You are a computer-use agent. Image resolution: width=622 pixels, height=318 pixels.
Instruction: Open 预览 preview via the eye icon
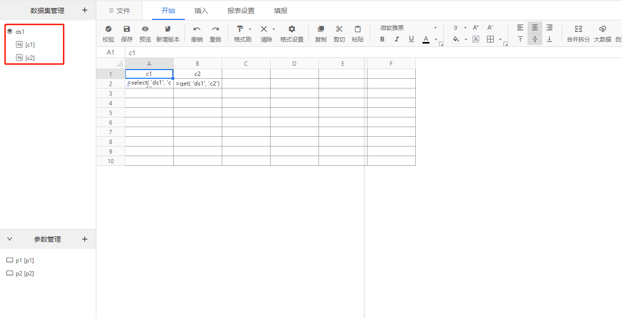145,29
